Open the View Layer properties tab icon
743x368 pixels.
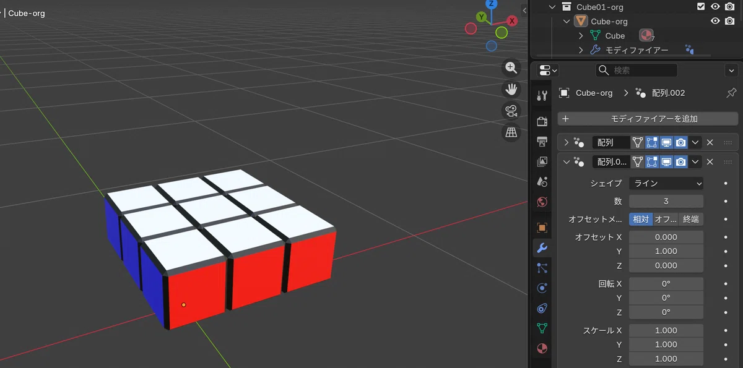coord(542,161)
